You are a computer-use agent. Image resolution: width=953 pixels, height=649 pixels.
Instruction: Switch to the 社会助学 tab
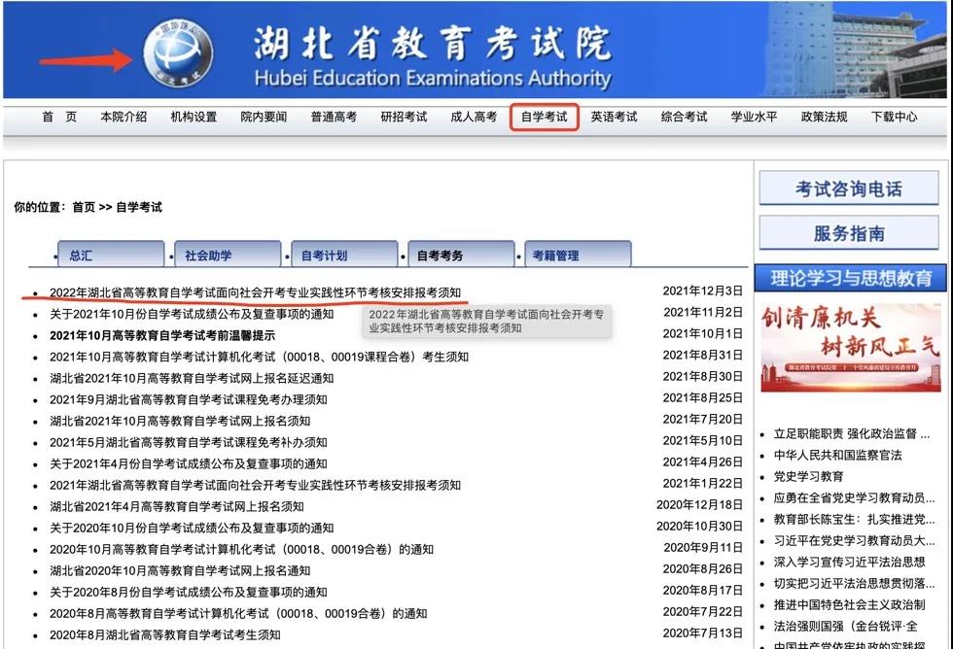pyautogui.click(x=228, y=255)
